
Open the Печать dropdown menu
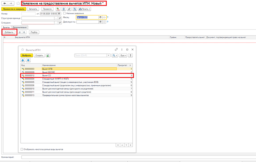85,9
